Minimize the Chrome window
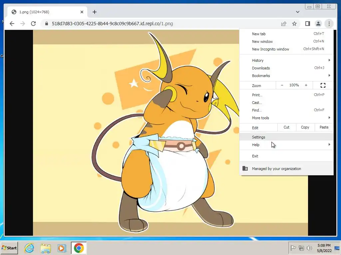Viewport: 341px width, 255px height. (309, 7)
